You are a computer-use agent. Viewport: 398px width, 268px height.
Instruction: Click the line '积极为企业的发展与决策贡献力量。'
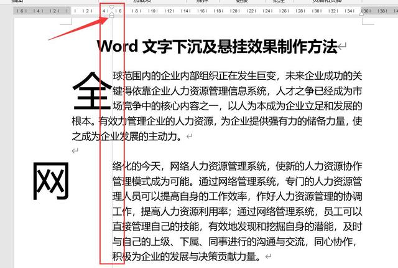click(x=187, y=257)
